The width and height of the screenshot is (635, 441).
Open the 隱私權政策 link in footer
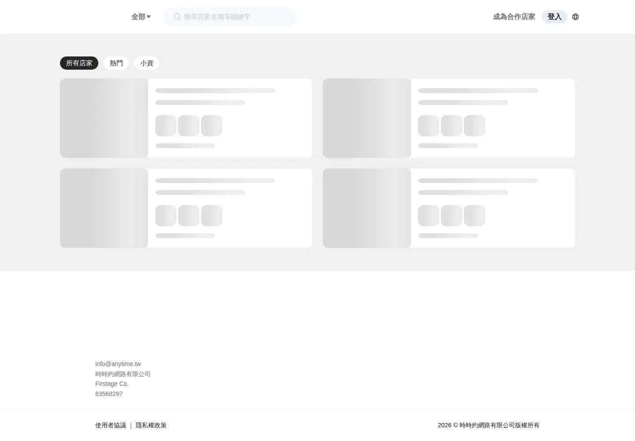[x=151, y=425]
